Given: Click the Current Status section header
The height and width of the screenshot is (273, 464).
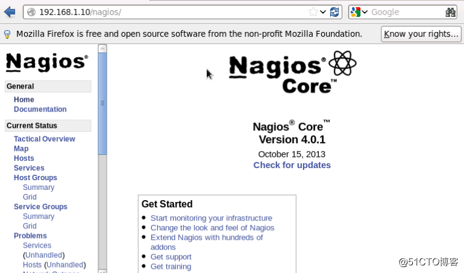Looking at the screenshot, I should (x=48, y=125).
